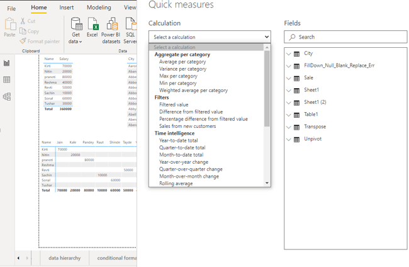Screen dimensions: 409x267
Task: Select the Format painter tool
Action: (x=40, y=41)
